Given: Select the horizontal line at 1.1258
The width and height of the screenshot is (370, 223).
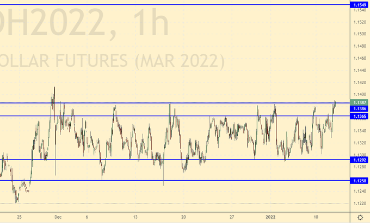Looking at the screenshot, I should coord(174,180).
